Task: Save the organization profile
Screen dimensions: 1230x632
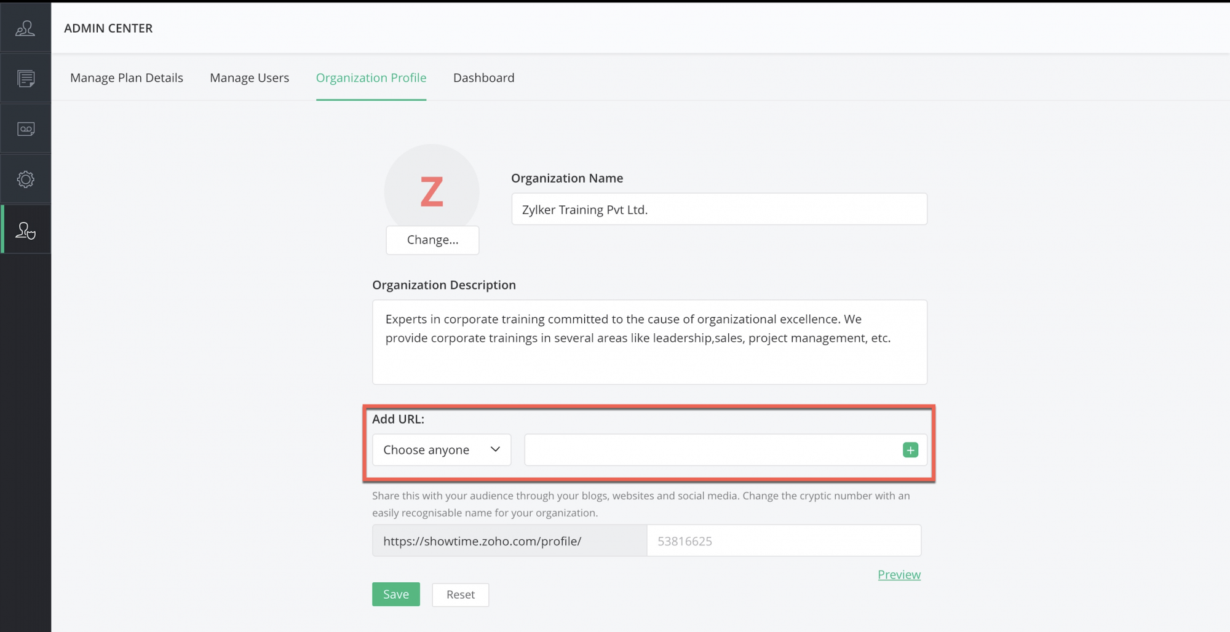Action: pos(395,594)
